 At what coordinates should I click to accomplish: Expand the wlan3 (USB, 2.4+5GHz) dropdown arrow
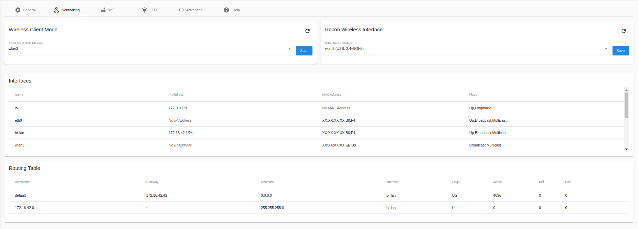(x=606, y=48)
